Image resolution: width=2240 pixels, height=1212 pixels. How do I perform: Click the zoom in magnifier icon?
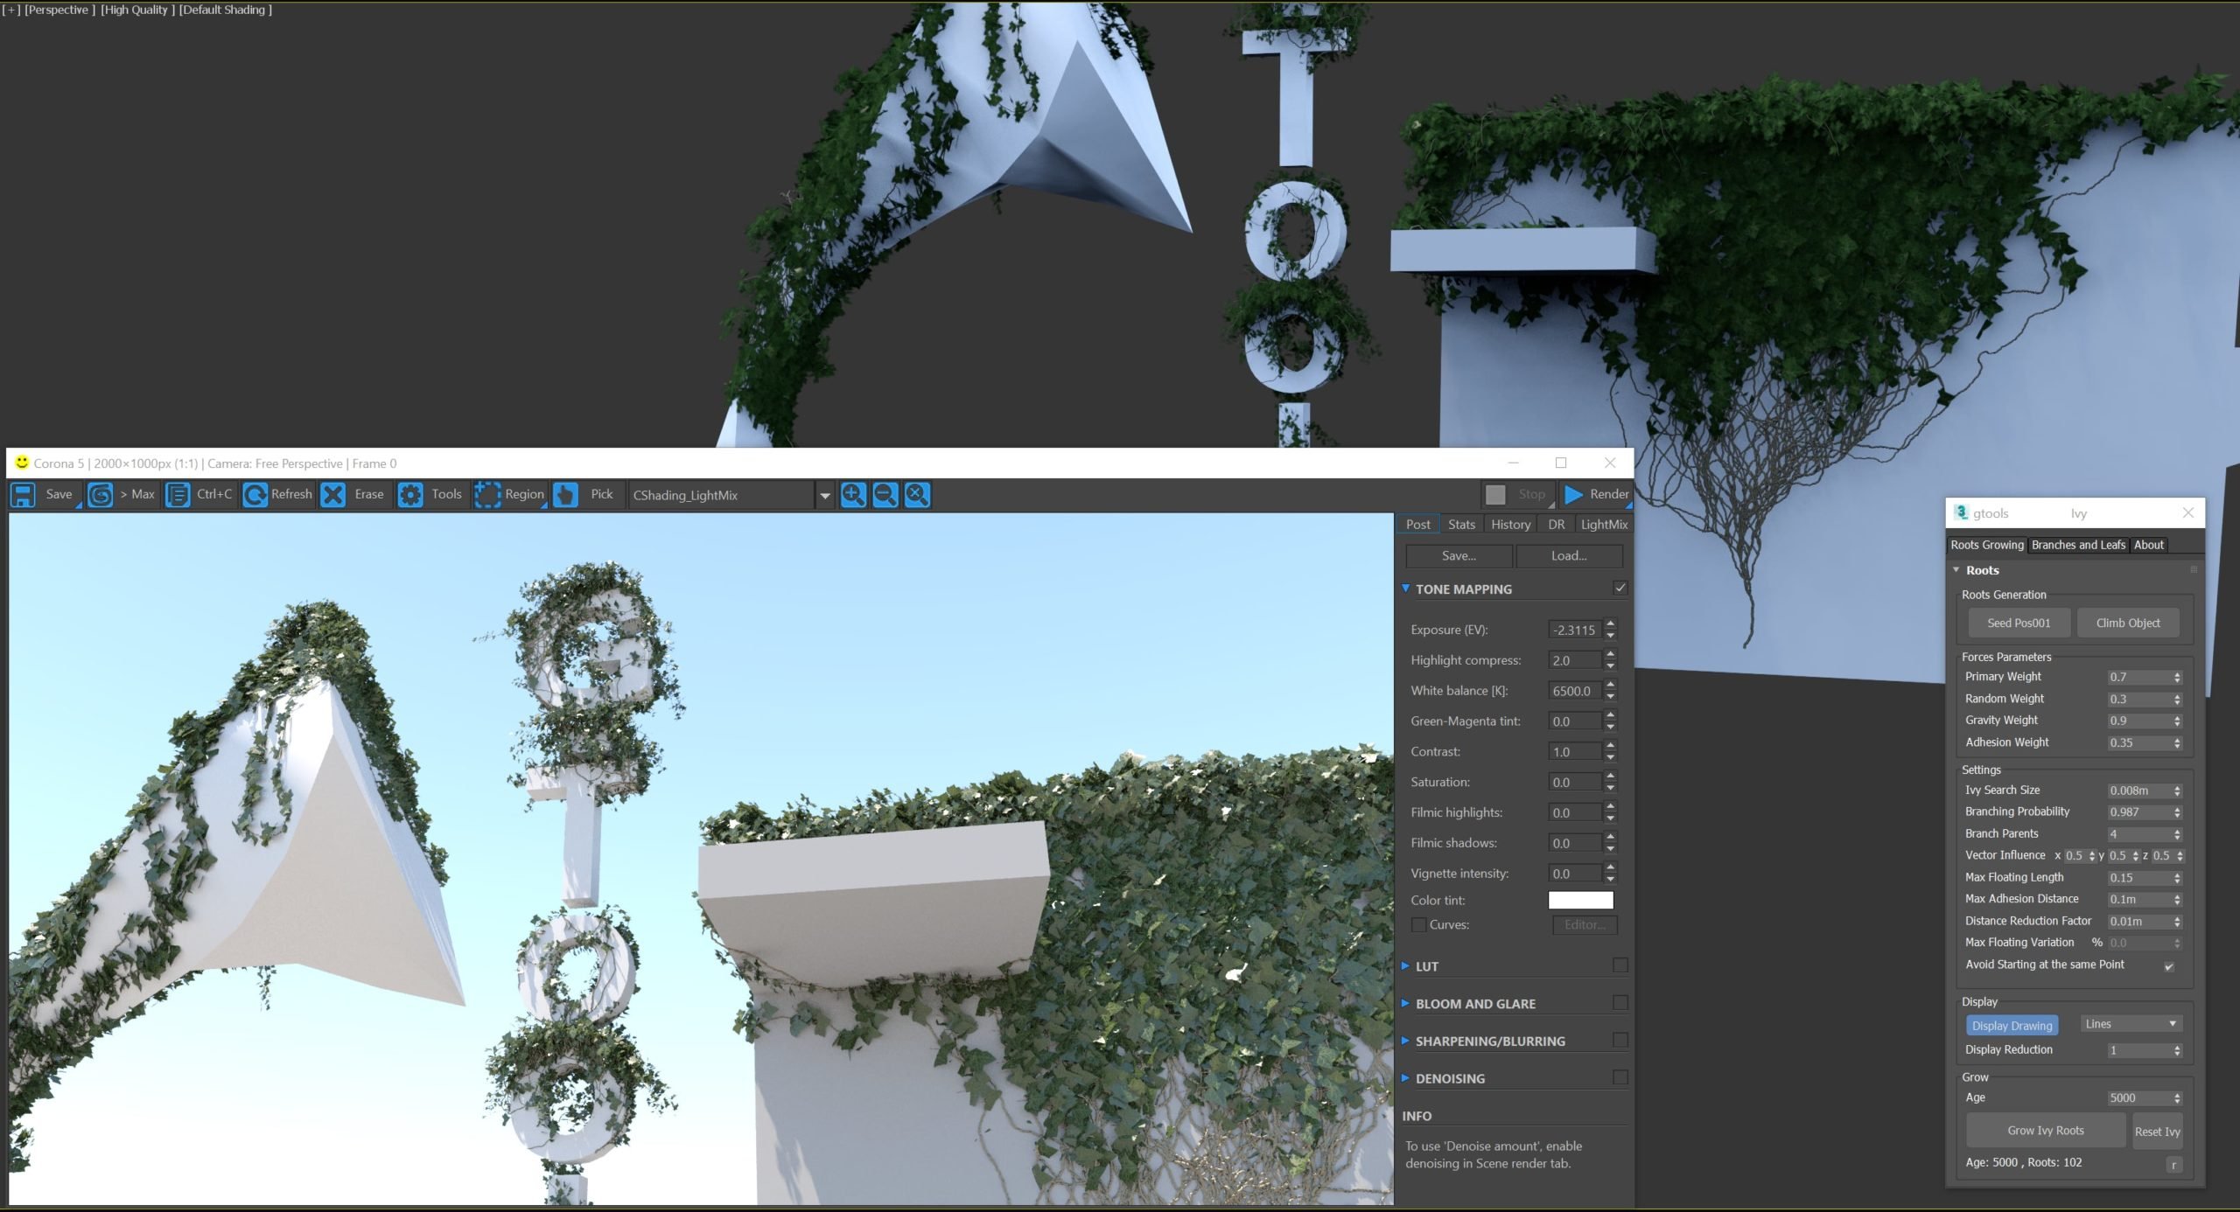[x=853, y=495]
